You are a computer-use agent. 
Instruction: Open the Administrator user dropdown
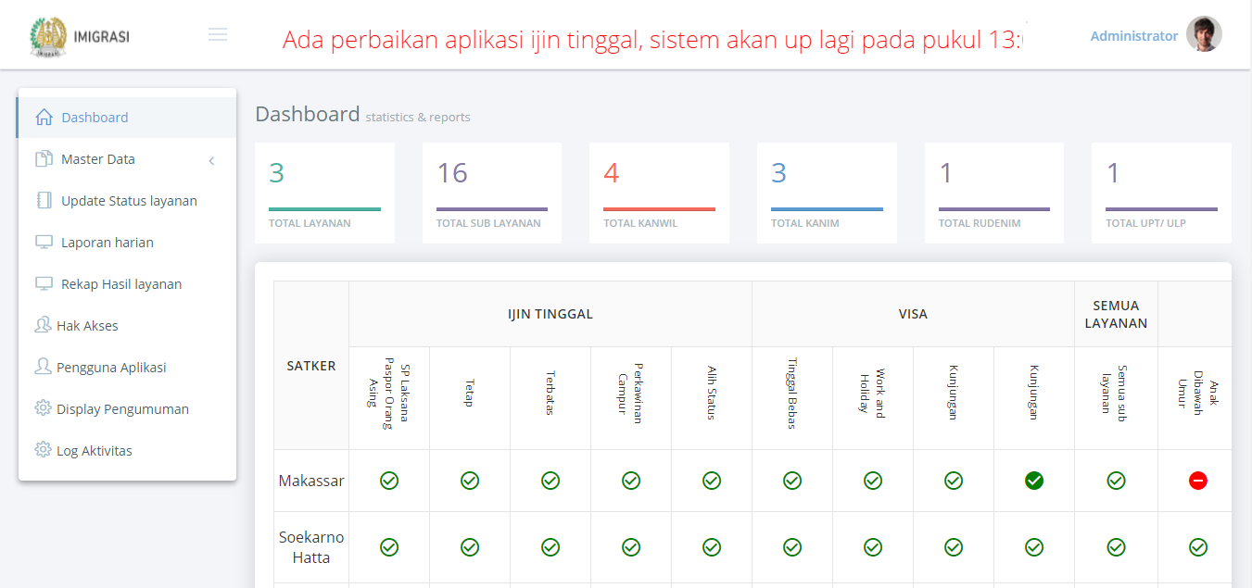point(1133,36)
